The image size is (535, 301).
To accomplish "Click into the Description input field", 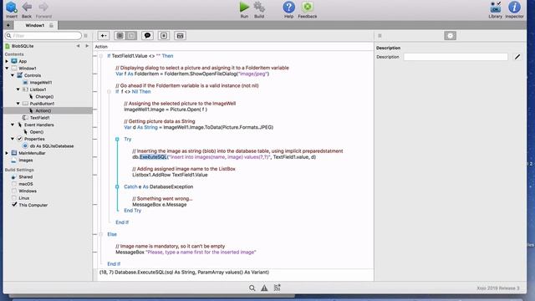I will (x=456, y=57).
